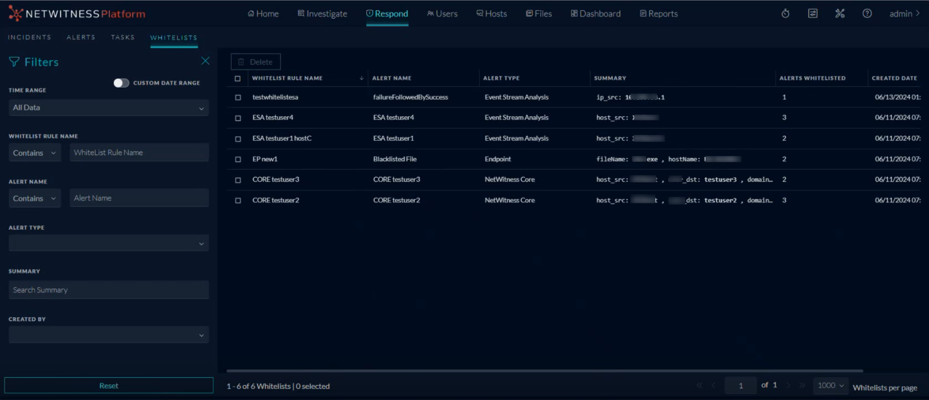Click the help question mark icon
Viewport: 929px width, 400px height.
click(x=867, y=13)
